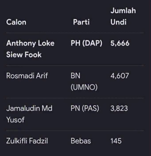Screen dimensions: 151x156
Task: Click the Parti column header
Action: pyautogui.click(x=81, y=22)
